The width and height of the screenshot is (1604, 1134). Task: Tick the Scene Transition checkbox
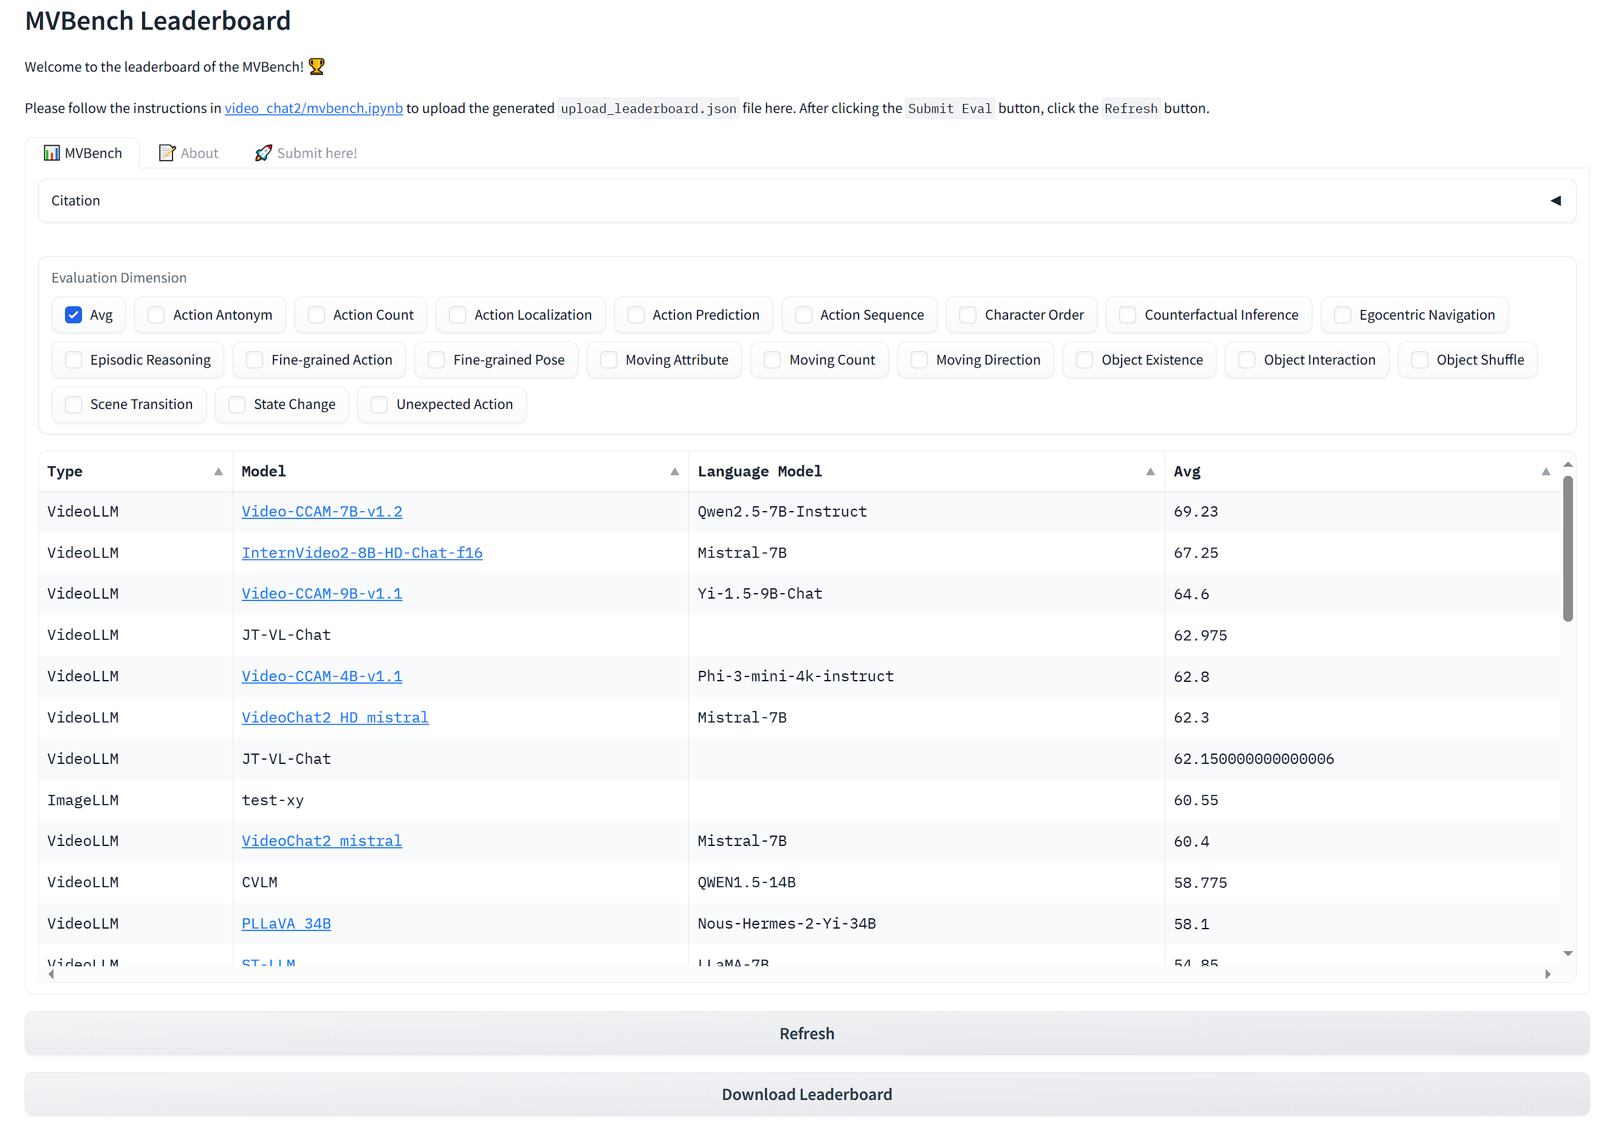[74, 405]
